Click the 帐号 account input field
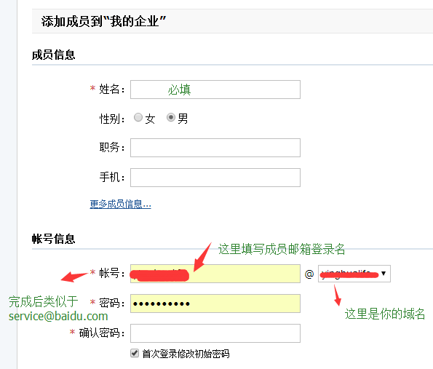The image size is (433, 369). pos(215,274)
